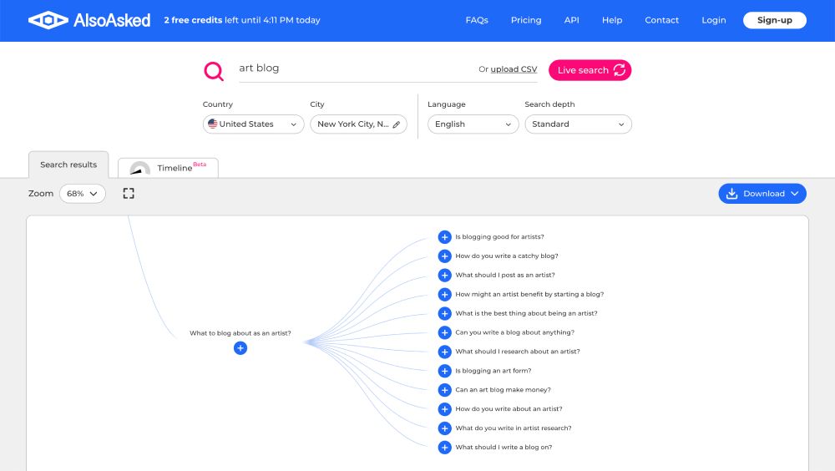The width and height of the screenshot is (835, 471).
Task: Switch to the Timeline Beta tab
Action: [168, 168]
